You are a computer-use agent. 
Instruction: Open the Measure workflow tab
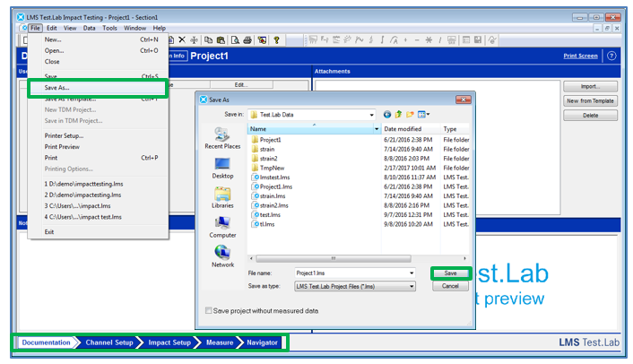pos(220,342)
